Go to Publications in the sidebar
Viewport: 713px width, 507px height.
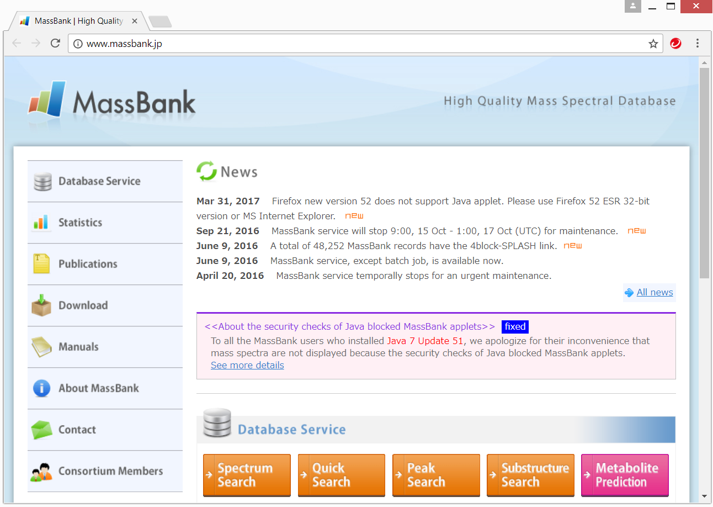(105, 264)
